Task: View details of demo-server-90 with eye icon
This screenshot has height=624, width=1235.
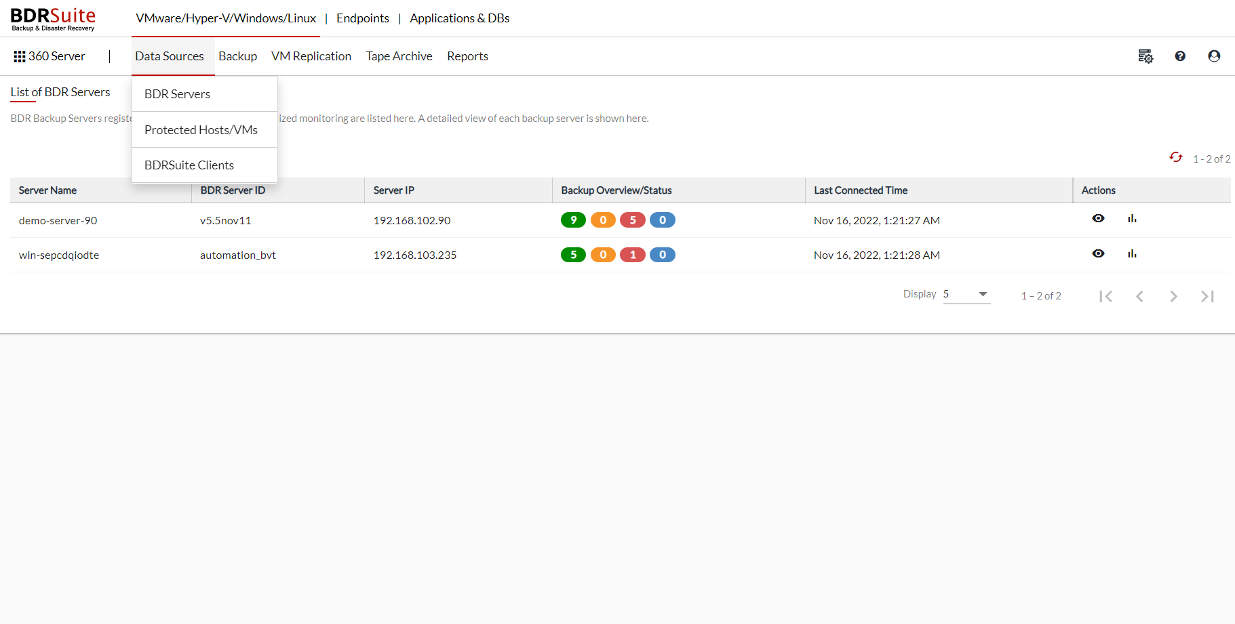Action: click(1099, 218)
